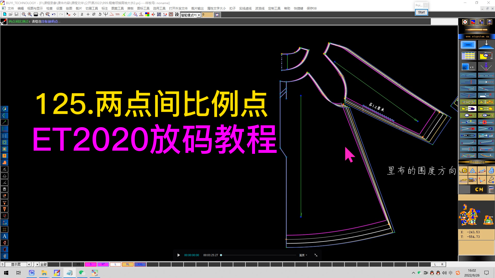The image size is (495, 278).
Task: Open the 推板 menu
Action: click(130, 8)
